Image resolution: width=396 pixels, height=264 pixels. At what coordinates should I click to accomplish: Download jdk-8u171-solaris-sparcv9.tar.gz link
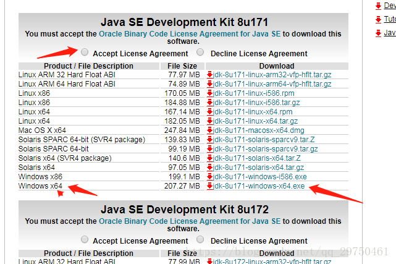coord(266,149)
